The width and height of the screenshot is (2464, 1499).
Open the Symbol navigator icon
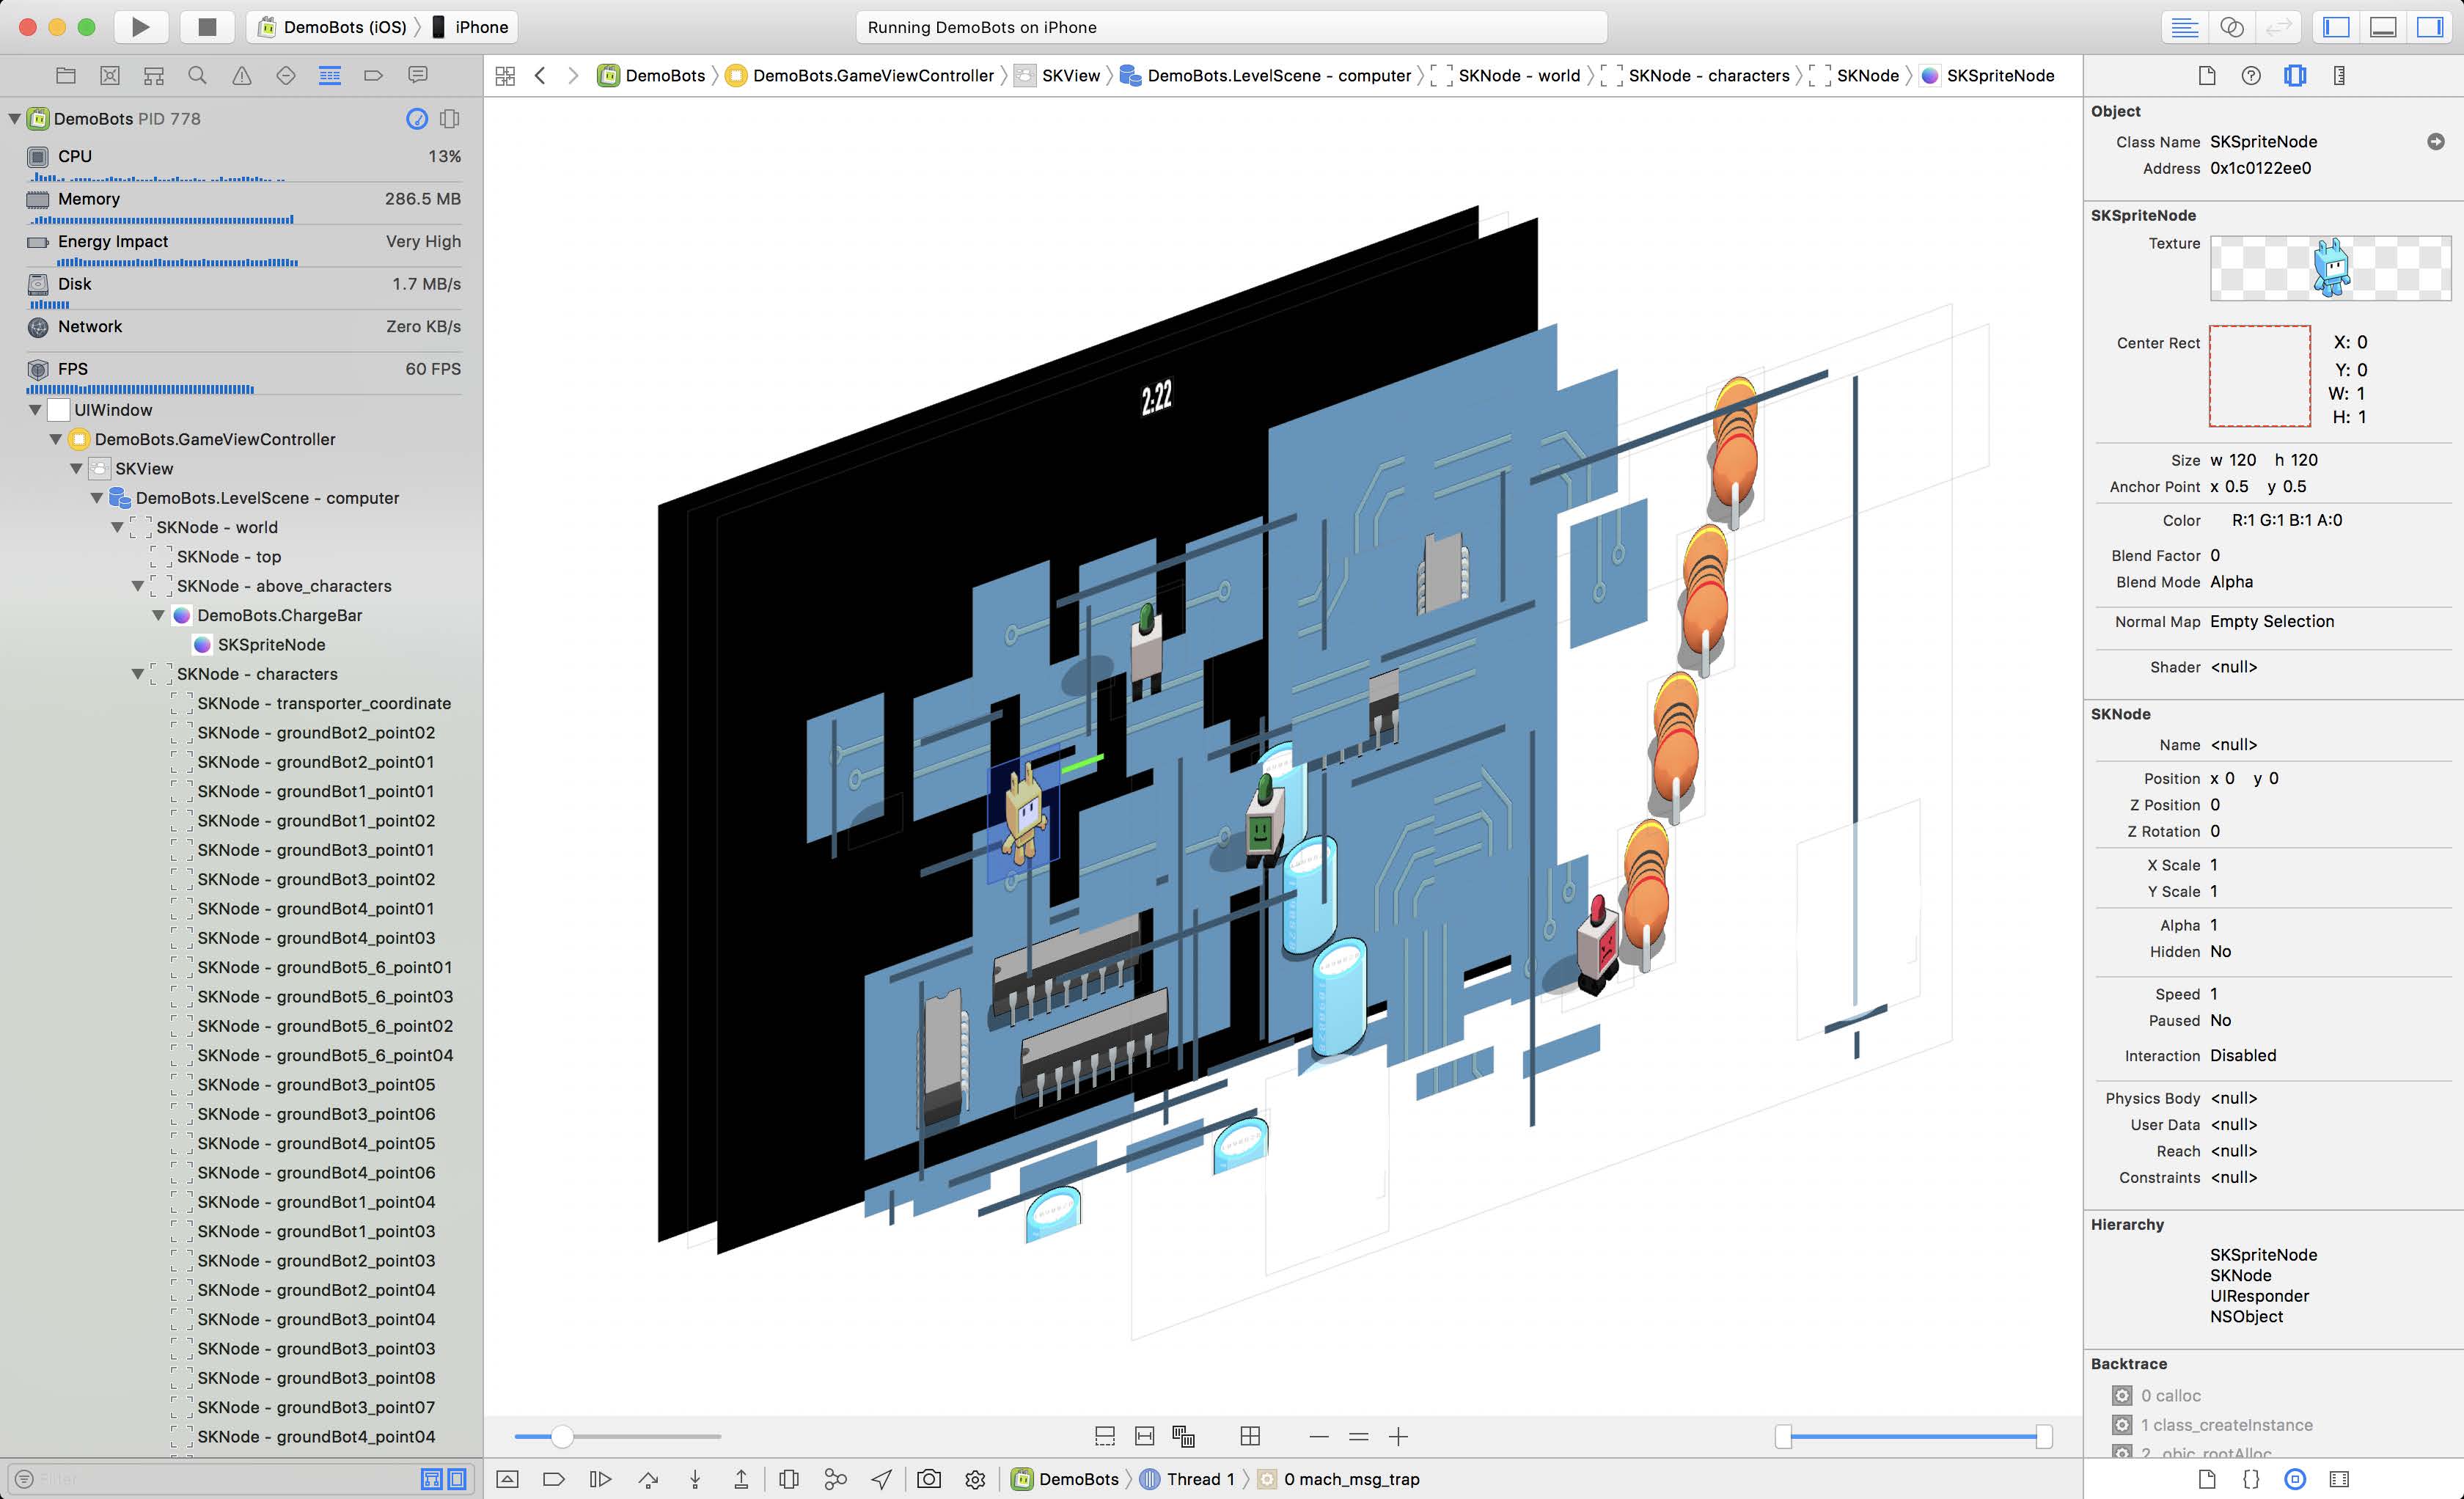154,75
